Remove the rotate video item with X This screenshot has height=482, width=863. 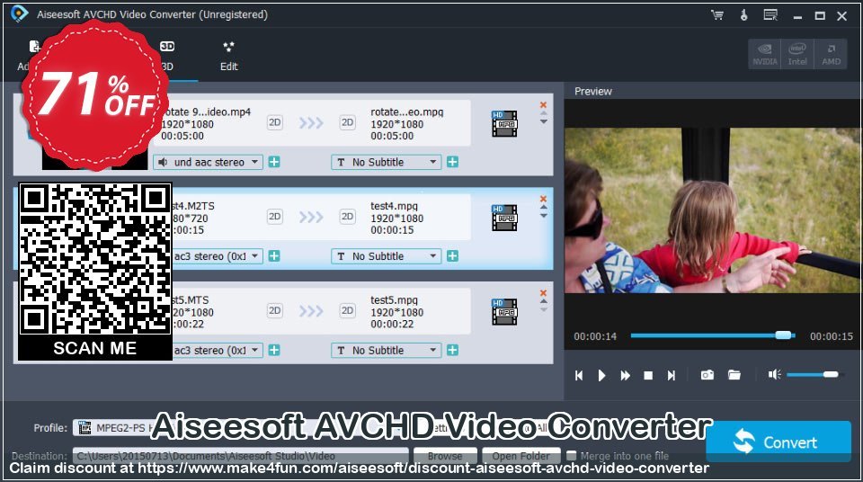pyautogui.click(x=543, y=104)
